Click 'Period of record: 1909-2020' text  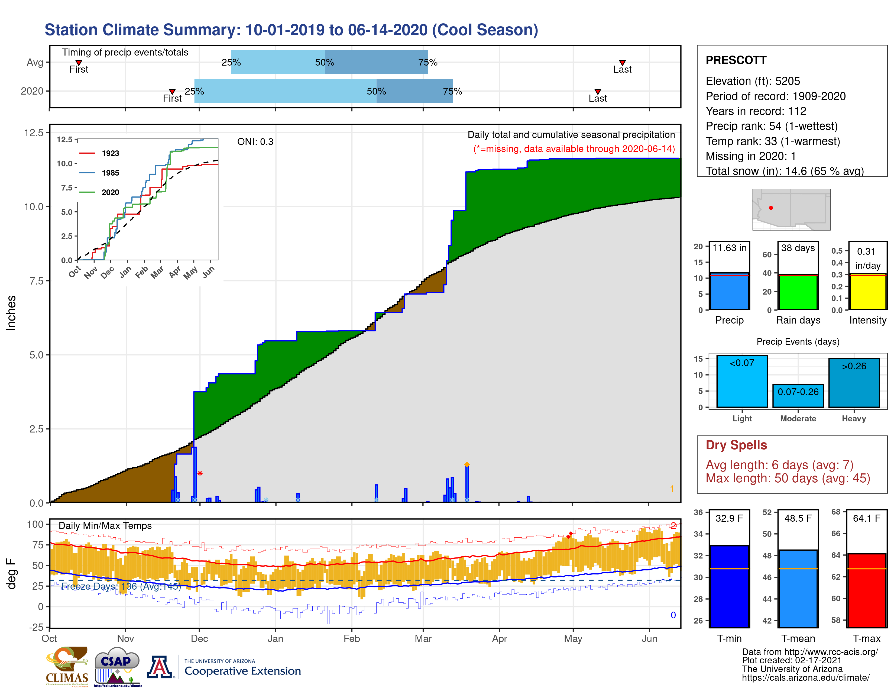click(x=776, y=96)
